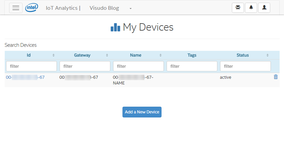Click the Intel logo
Viewport: 284px width, 141px height.
[32, 7]
